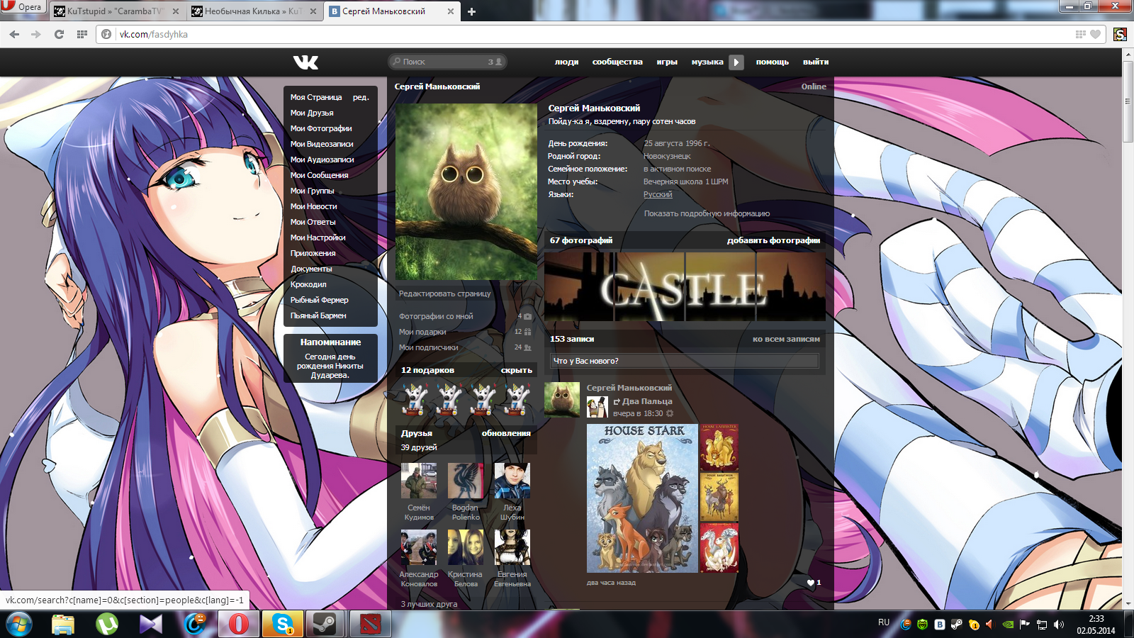Open Windows Start menu
This screenshot has width=1134, height=638.
tap(19, 625)
